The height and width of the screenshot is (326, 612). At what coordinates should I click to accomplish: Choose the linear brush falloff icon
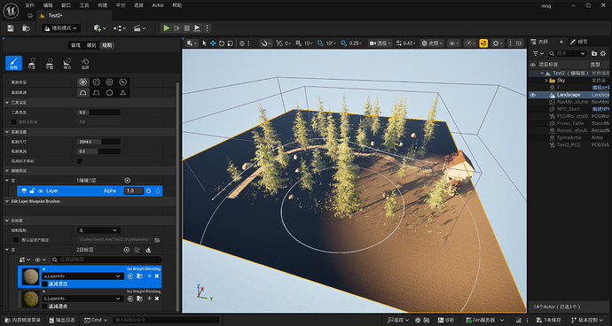click(96, 93)
